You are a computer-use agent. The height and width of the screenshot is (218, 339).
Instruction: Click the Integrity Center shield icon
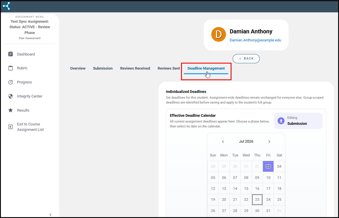[10, 96]
